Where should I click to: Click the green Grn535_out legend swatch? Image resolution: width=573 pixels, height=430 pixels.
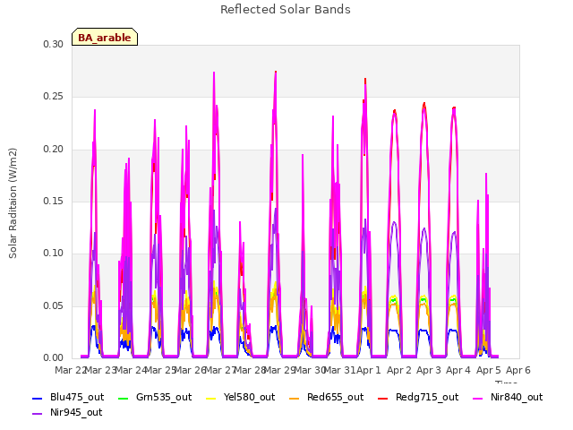point(124,398)
